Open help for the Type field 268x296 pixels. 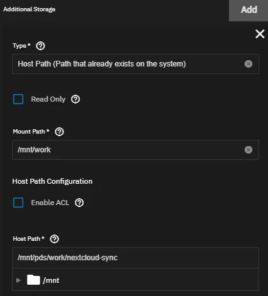(x=40, y=46)
